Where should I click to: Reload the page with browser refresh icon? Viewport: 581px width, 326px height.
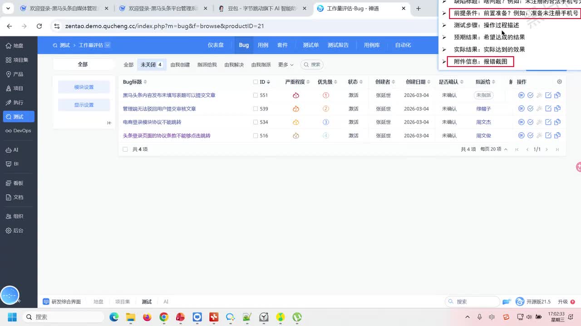[x=39, y=26]
